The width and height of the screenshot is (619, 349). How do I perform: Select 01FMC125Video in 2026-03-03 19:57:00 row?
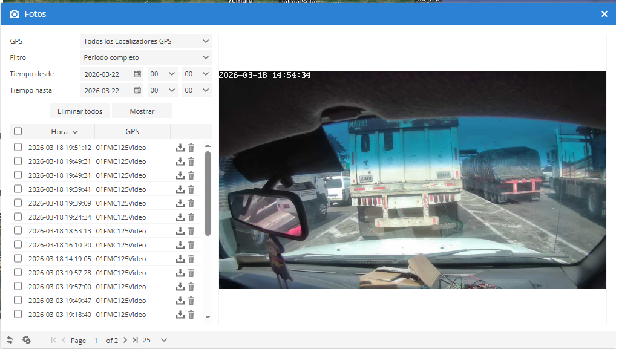tap(121, 287)
